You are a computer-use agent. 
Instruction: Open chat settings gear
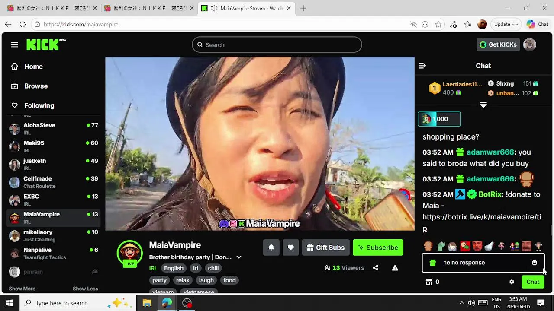pos(512,282)
